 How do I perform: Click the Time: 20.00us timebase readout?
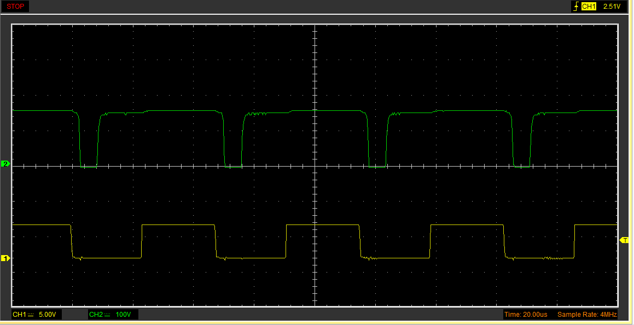(x=526, y=315)
